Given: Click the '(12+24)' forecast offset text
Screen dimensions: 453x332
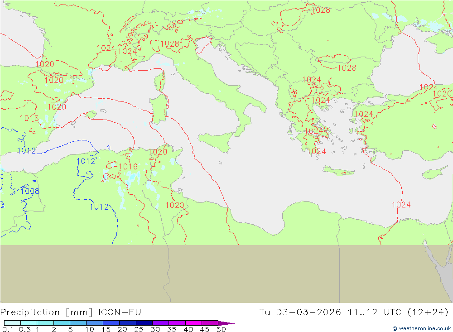Looking at the screenshot, I should coord(428,313).
